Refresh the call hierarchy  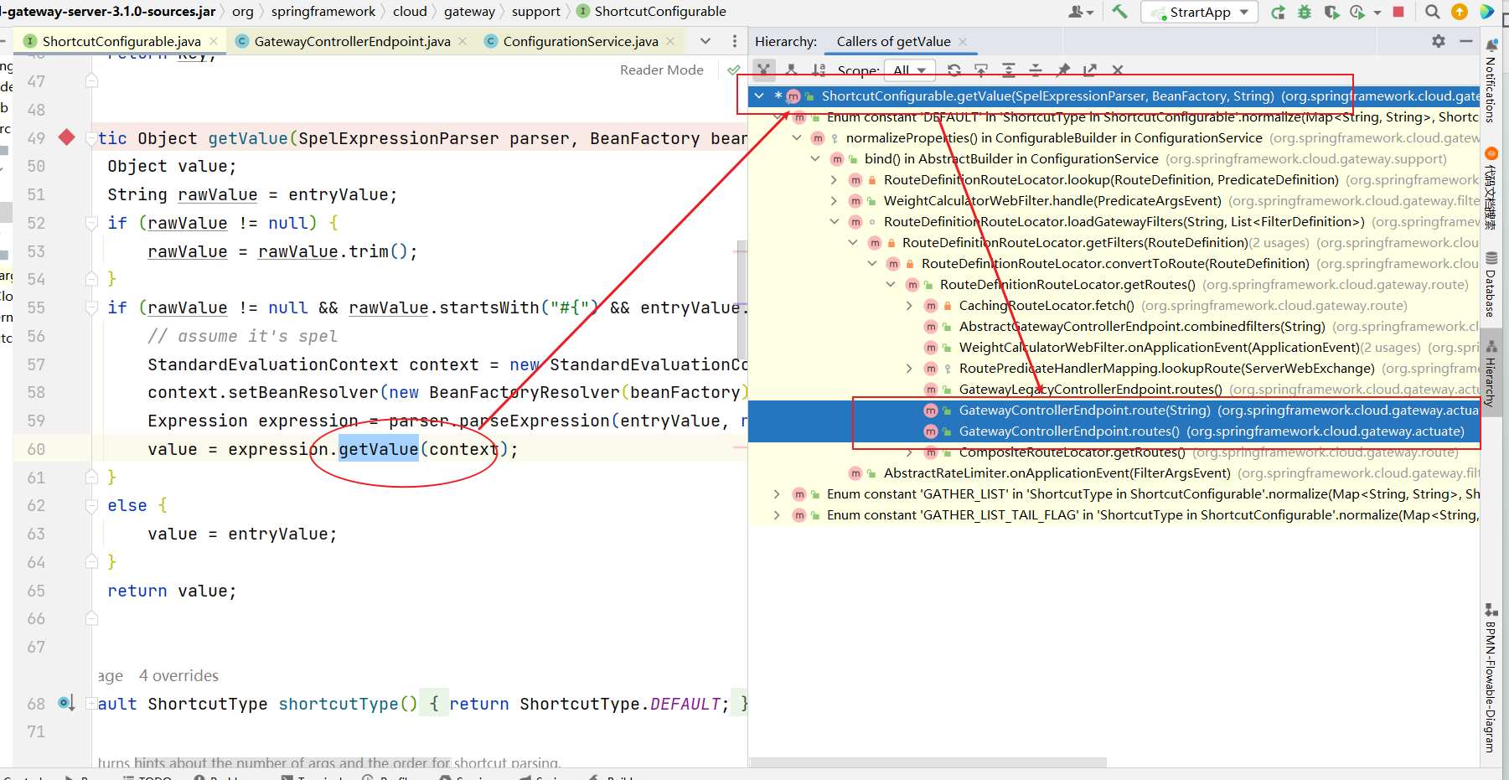953,70
